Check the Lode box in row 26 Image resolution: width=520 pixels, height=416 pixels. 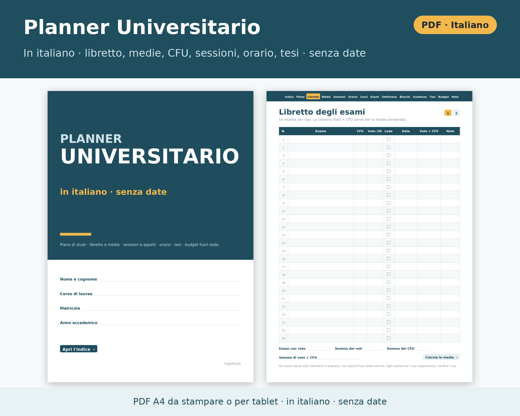coord(388,338)
